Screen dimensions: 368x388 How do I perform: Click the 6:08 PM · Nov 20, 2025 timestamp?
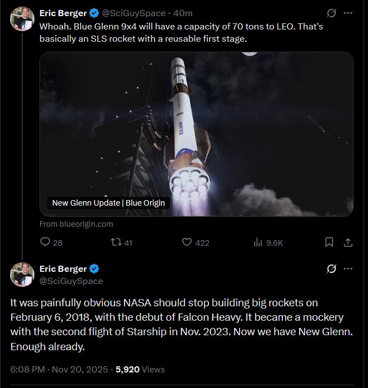point(59,370)
